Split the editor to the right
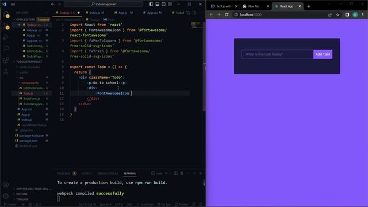The height and width of the screenshot is (207, 368). click(194, 13)
